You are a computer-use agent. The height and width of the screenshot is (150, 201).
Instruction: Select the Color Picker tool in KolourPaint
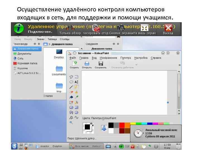(x=76, y=97)
